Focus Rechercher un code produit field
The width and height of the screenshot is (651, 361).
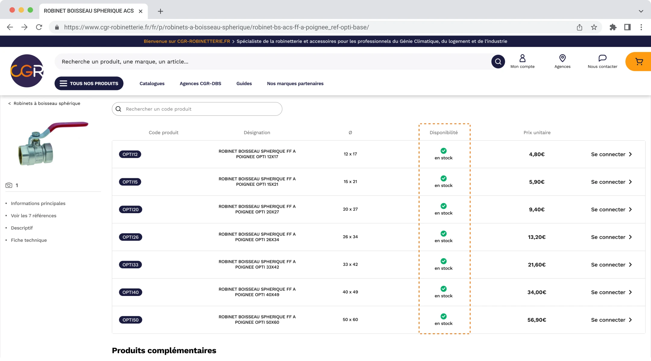197,109
